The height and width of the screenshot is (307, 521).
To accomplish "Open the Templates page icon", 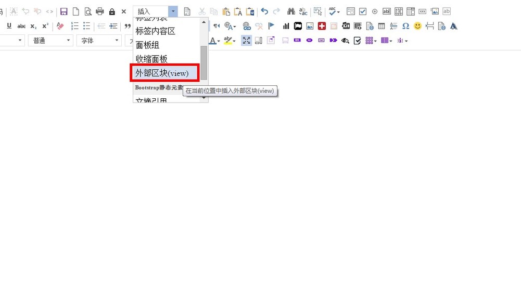I will point(187,11).
